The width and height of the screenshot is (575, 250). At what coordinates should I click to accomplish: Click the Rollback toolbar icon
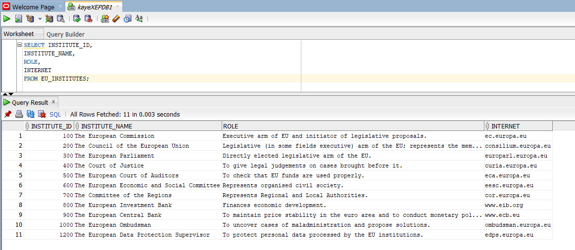pyautogui.click(x=88, y=18)
